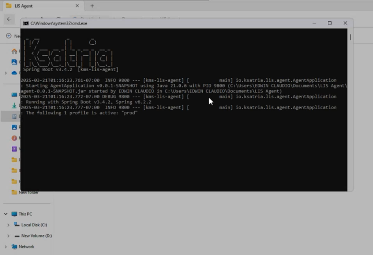Maximize the cmd.exe console window
Image resolution: width=373 pixels, height=255 pixels.
coord(330,23)
